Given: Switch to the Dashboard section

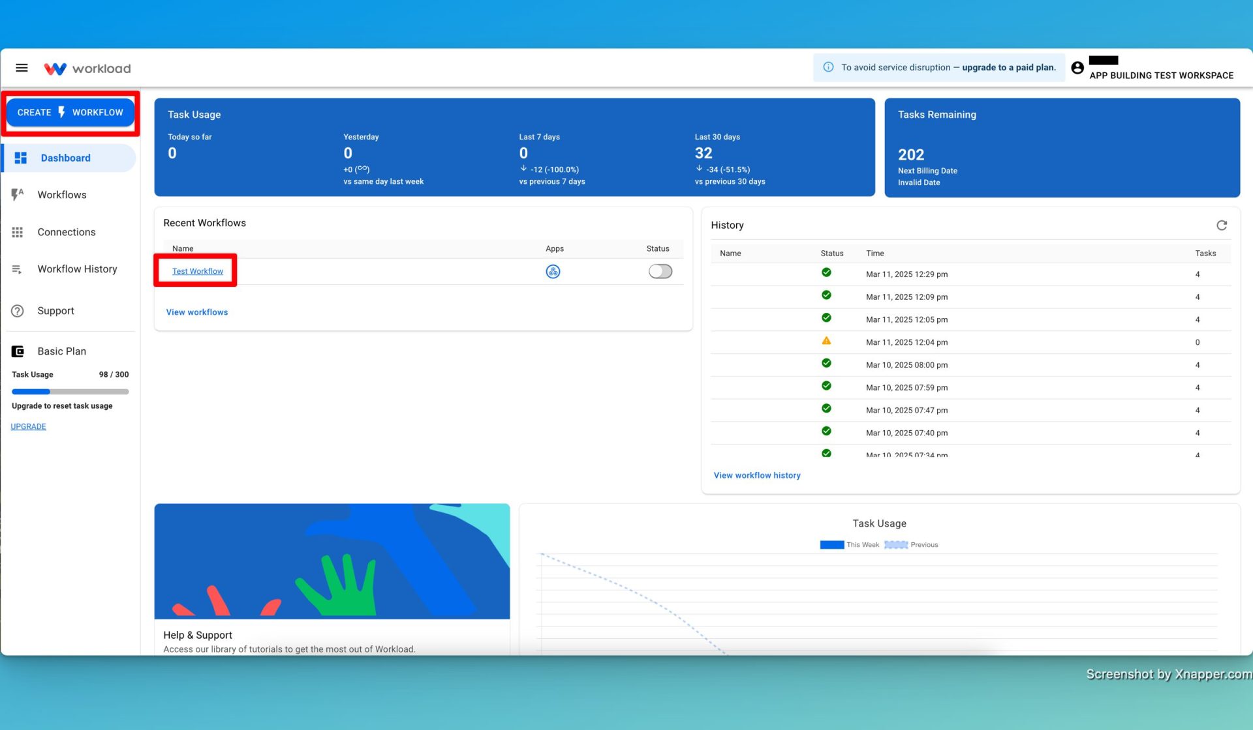Looking at the screenshot, I should point(65,158).
